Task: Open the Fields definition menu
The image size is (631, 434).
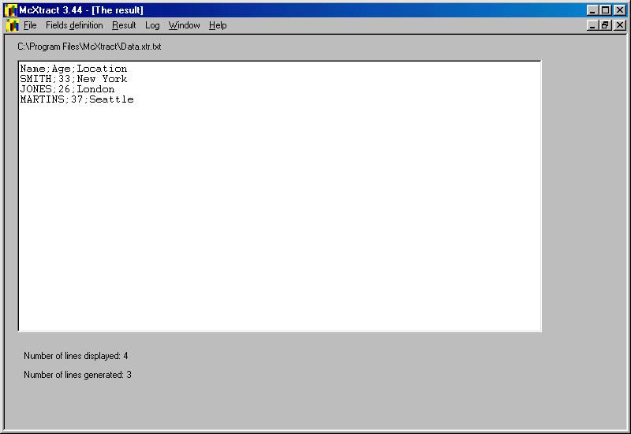Action: (x=74, y=25)
